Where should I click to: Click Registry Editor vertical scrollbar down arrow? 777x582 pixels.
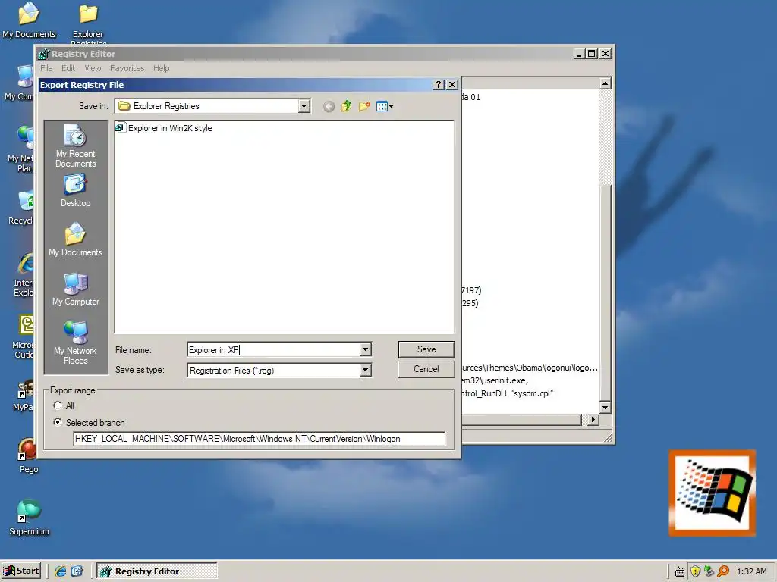[605, 407]
